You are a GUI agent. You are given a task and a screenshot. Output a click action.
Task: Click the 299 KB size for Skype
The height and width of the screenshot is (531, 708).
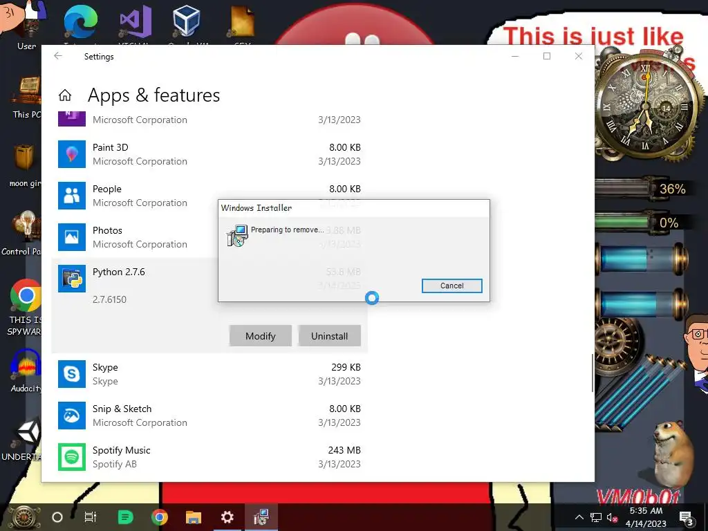346,367
